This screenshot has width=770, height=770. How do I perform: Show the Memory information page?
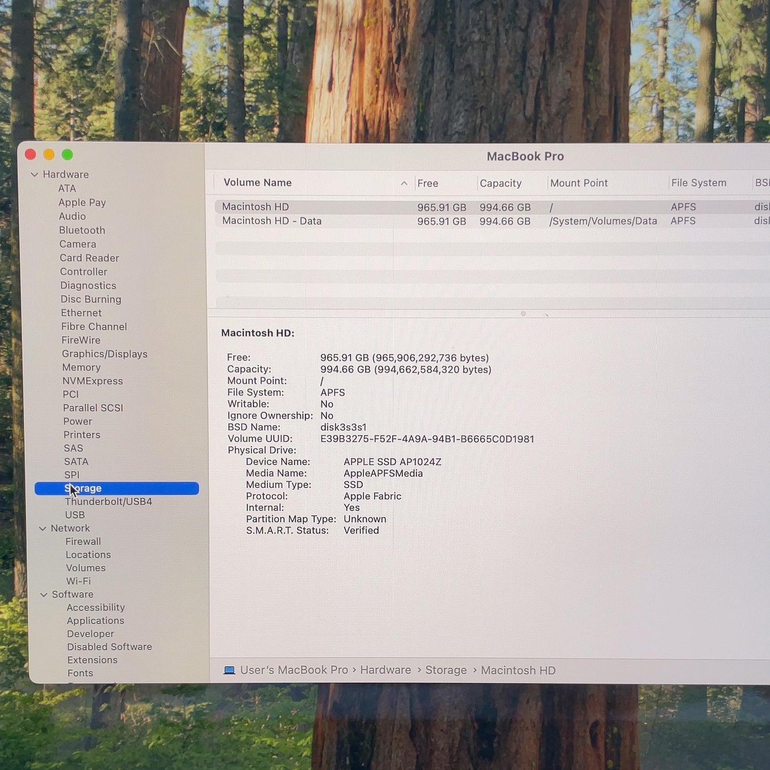pos(81,367)
